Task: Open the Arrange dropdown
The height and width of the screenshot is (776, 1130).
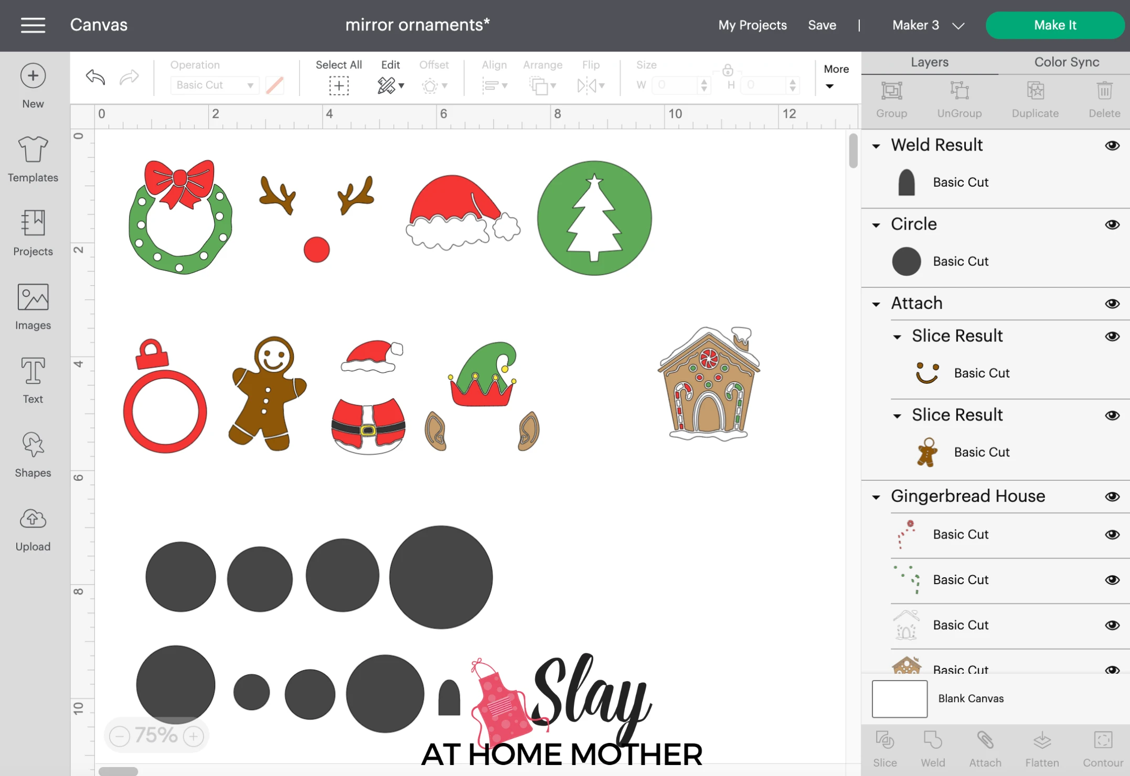Action: pyautogui.click(x=542, y=85)
